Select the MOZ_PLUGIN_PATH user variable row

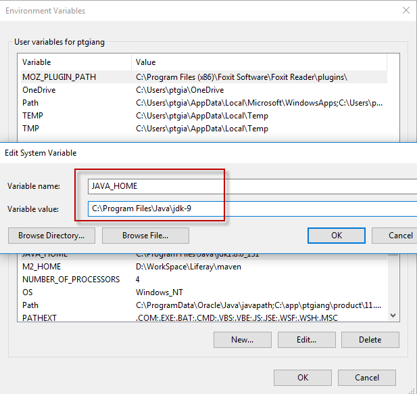[x=59, y=77]
